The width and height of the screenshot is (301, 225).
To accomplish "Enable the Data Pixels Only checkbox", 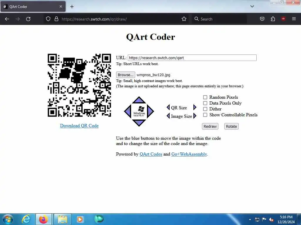I will click(x=205, y=103).
